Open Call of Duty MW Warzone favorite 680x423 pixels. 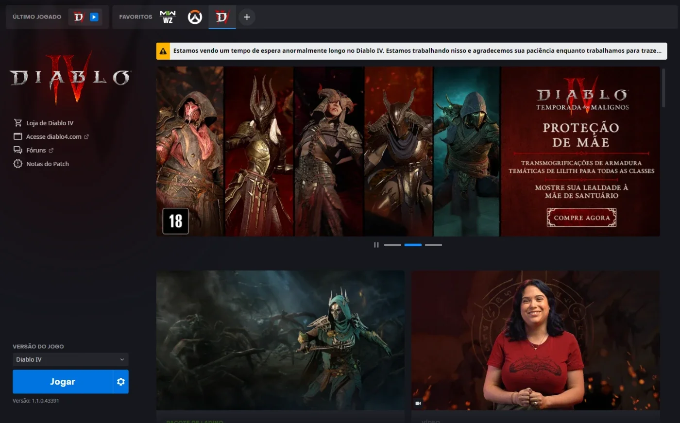[x=168, y=17]
